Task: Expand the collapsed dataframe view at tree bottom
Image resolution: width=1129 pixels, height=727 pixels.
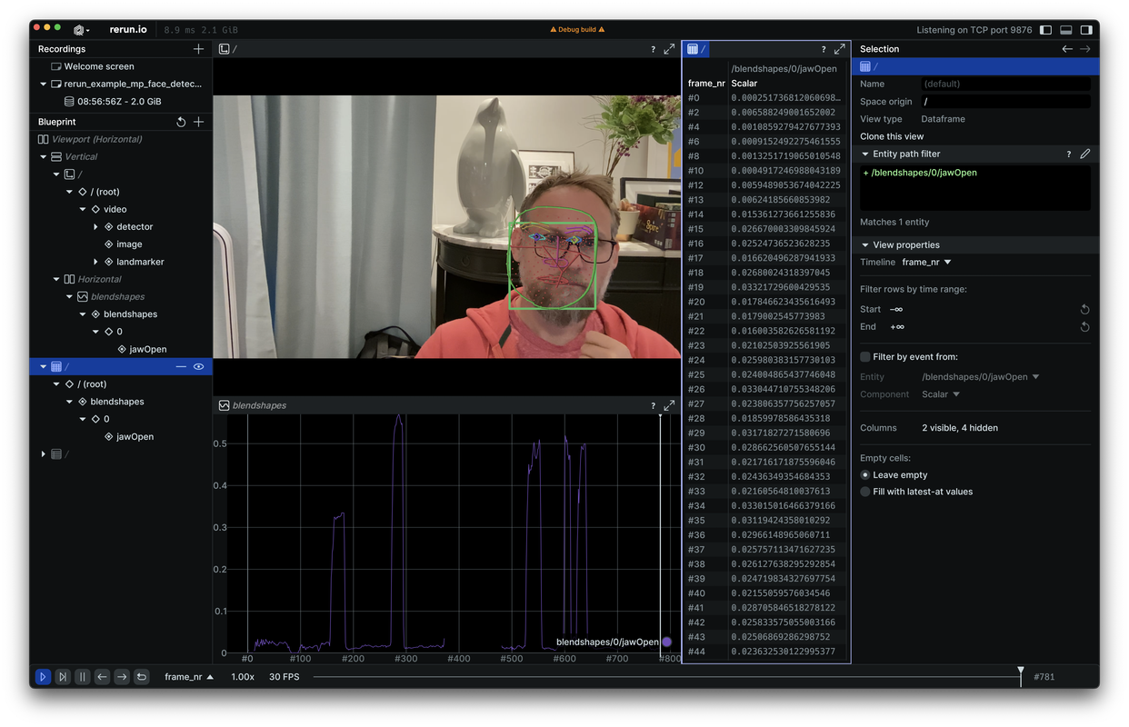Action: [x=44, y=454]
